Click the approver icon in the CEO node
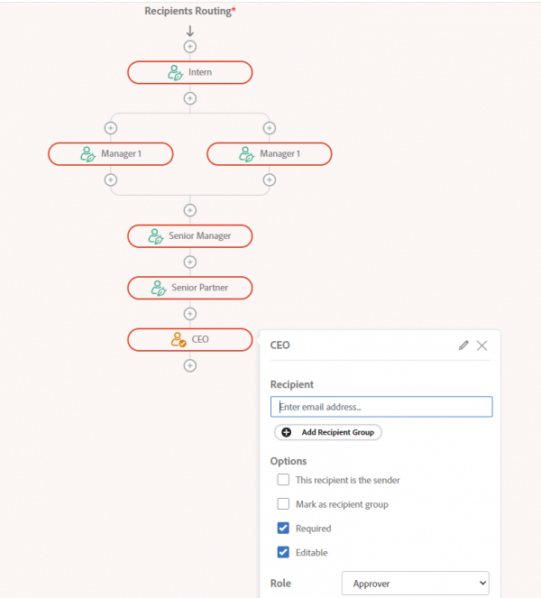This screenshot has width=541, height=598. point(178,339)
